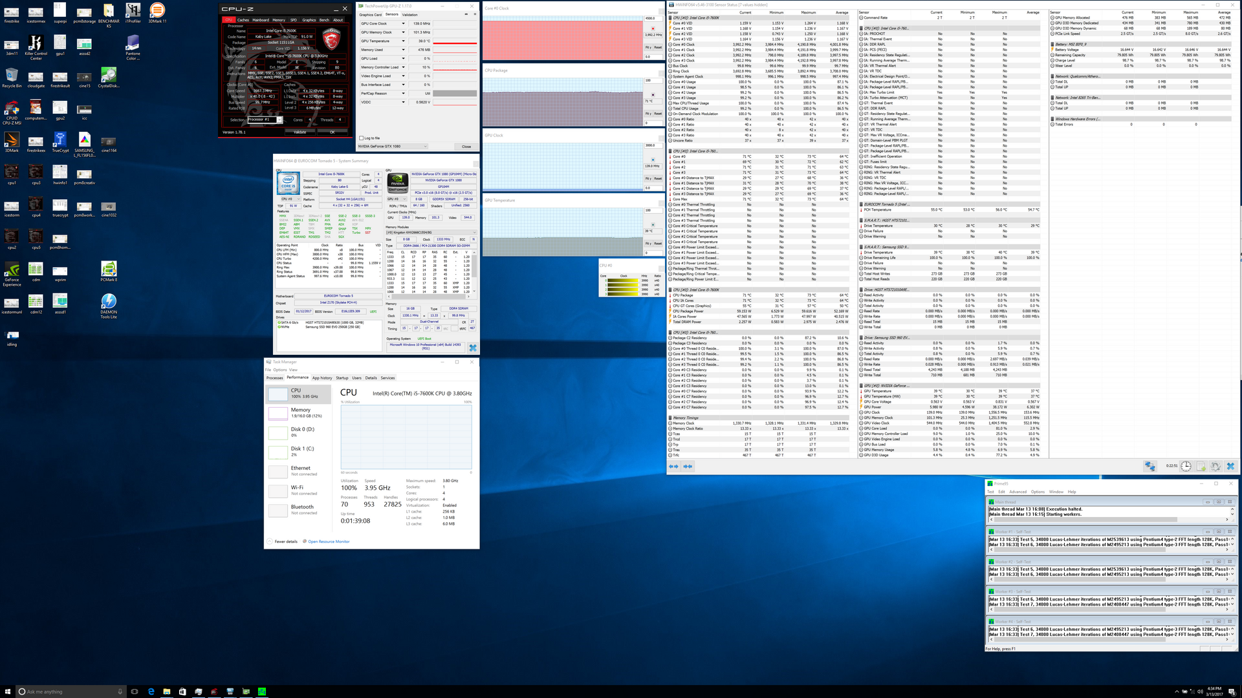1242x698 pixels.
Task: Open Task View on the taskbar
Action: [x=135, y=691]
